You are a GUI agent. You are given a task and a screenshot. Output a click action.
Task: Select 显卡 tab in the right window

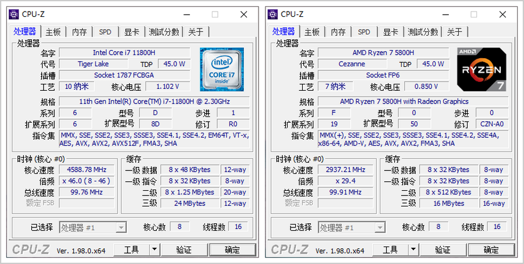click(390, 32)
